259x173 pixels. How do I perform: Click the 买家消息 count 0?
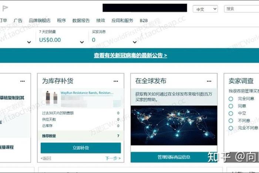pyautogui.click(x=94, y=40)
